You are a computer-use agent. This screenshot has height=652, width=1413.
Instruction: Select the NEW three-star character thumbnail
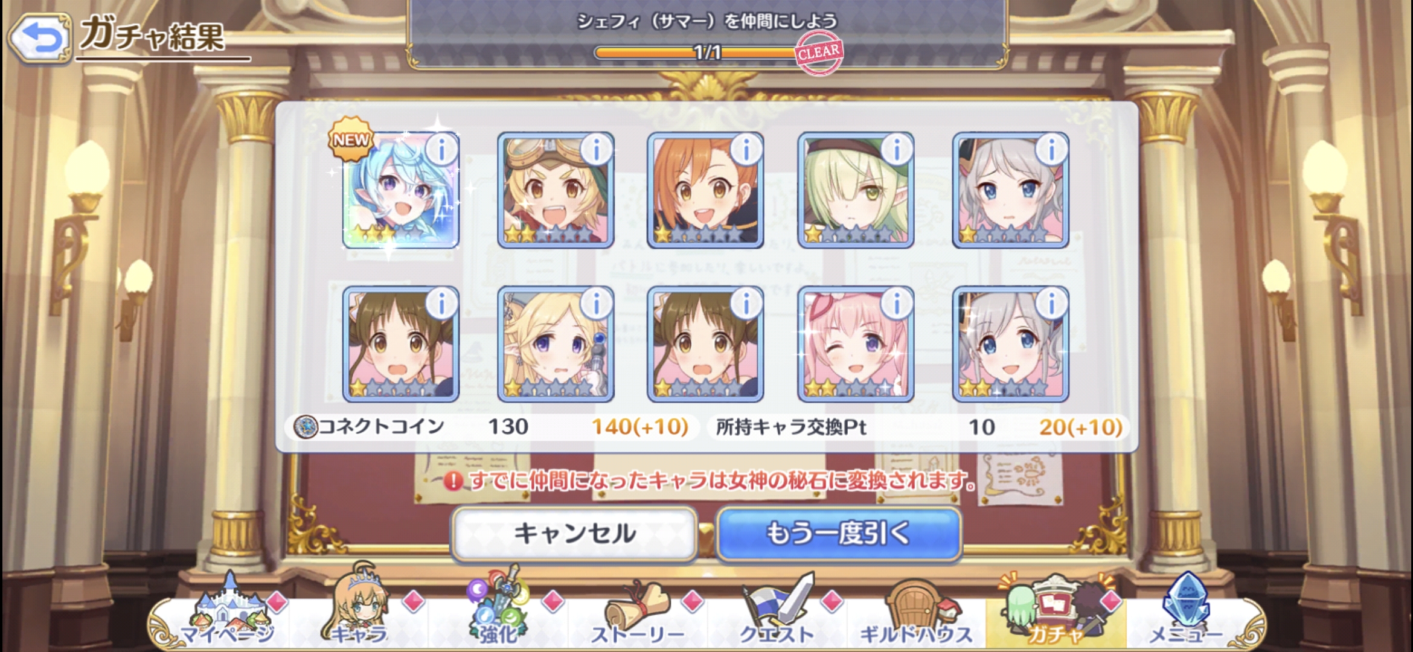click(401, 190)
